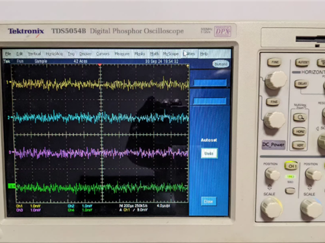Push the HORIZ zoom button

(x=300, y=132)
